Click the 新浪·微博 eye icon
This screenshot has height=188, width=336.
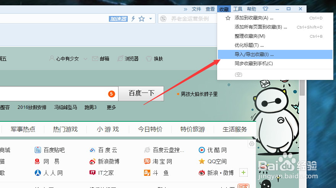tap(202, 173)
